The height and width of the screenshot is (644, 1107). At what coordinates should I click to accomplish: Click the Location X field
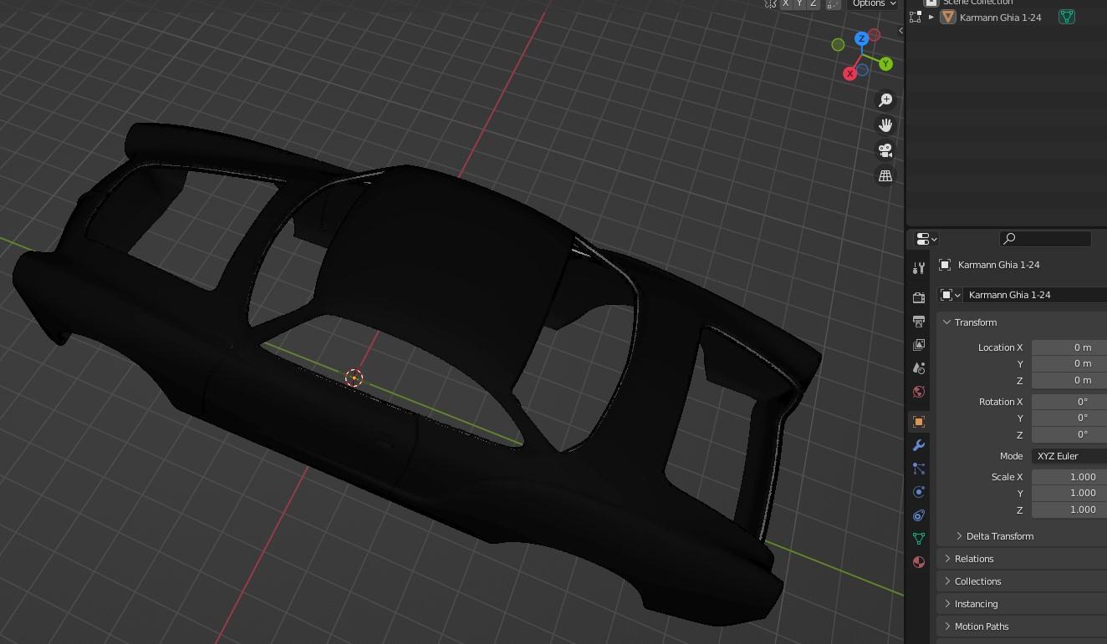1069,347
